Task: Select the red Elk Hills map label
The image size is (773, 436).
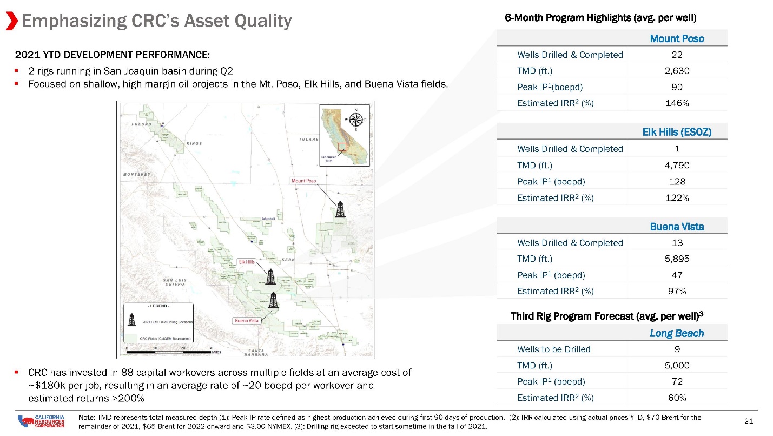Action: [x=247, y=262]
